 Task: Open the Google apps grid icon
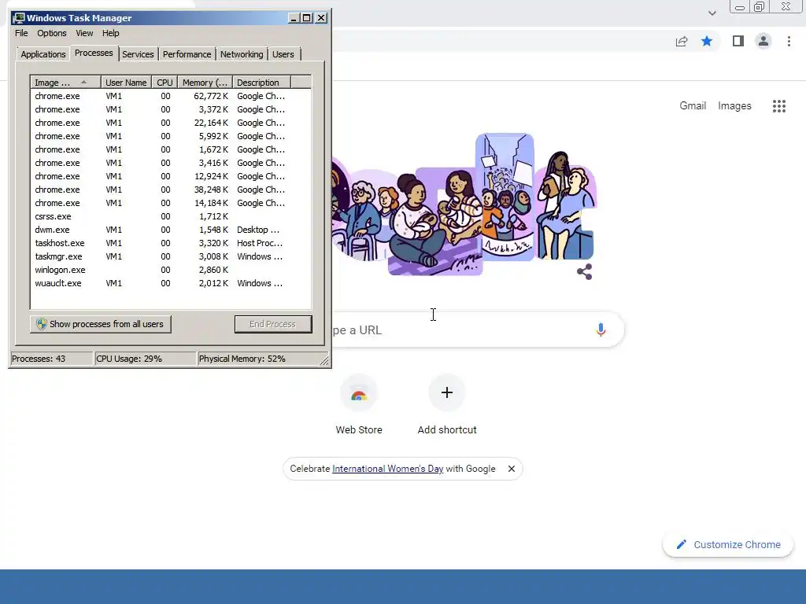(779, 106)
